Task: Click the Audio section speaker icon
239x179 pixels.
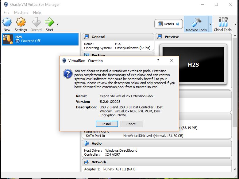Action: click(x=87, y=143)
